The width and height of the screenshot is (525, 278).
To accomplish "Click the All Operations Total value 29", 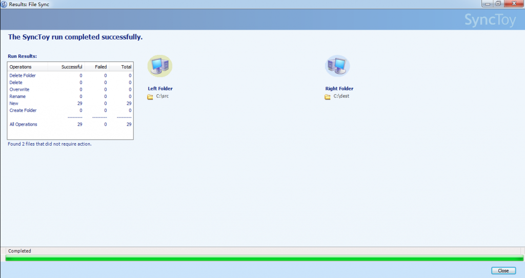I will (129, 124).
